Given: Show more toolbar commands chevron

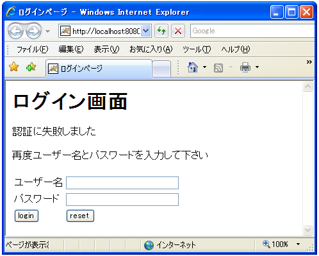Looking at the screenshot, I should click(x=309, y=62).
